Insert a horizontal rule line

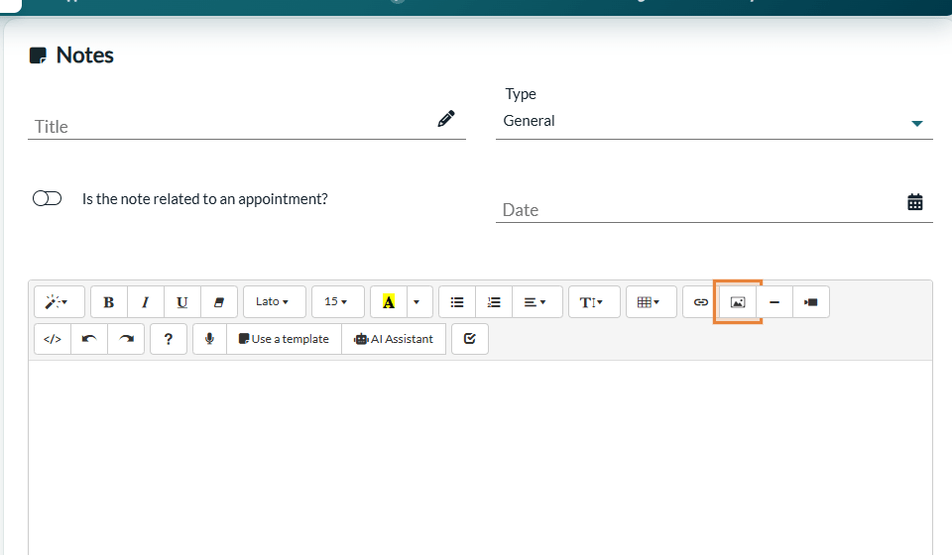point(774,302)
